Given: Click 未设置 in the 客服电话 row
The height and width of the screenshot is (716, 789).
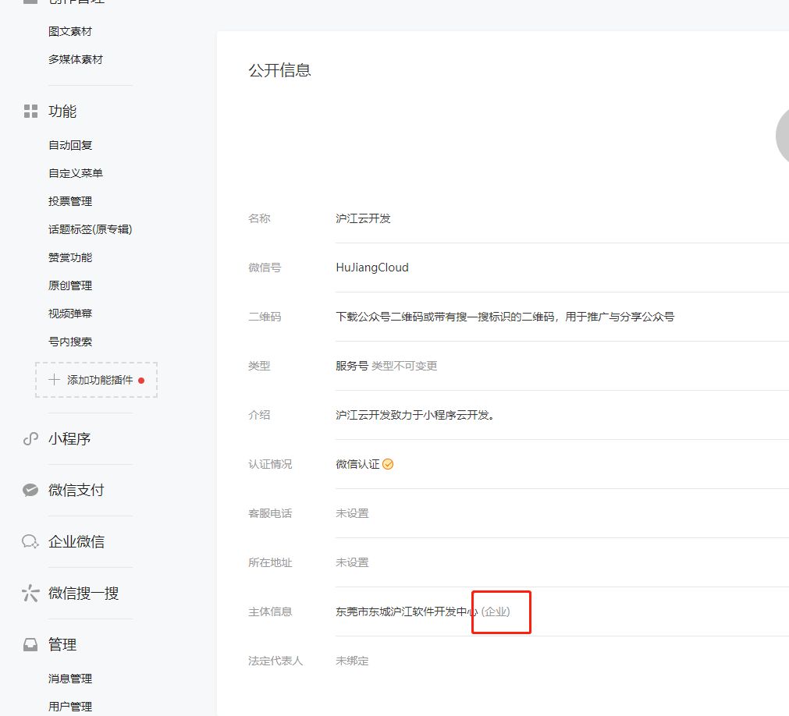Looking at the screenshot, I should tap(352, 513).
